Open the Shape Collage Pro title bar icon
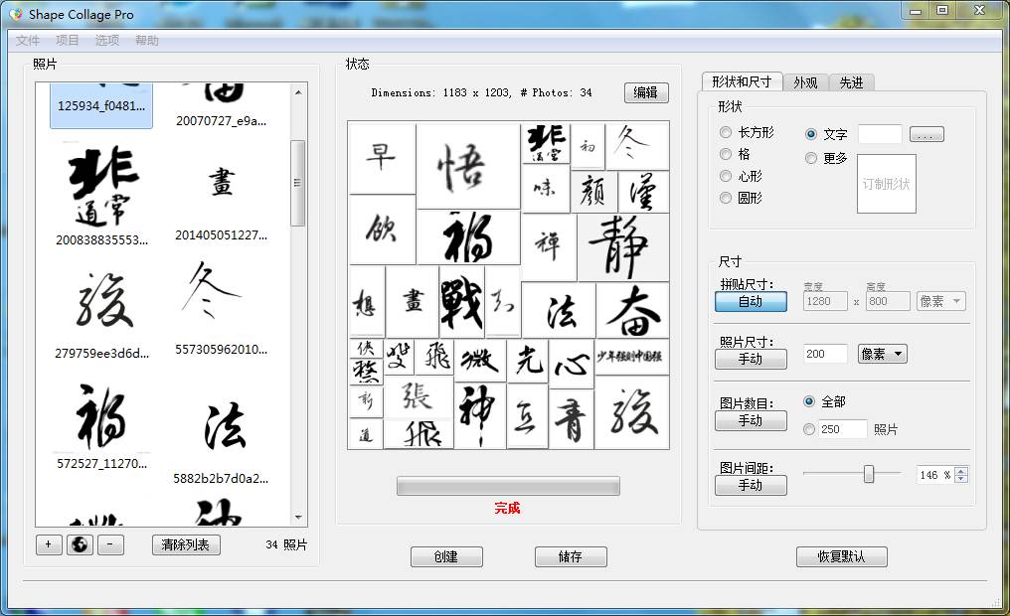This screenshot has width=1010, height=616. [x=16, y=14]
